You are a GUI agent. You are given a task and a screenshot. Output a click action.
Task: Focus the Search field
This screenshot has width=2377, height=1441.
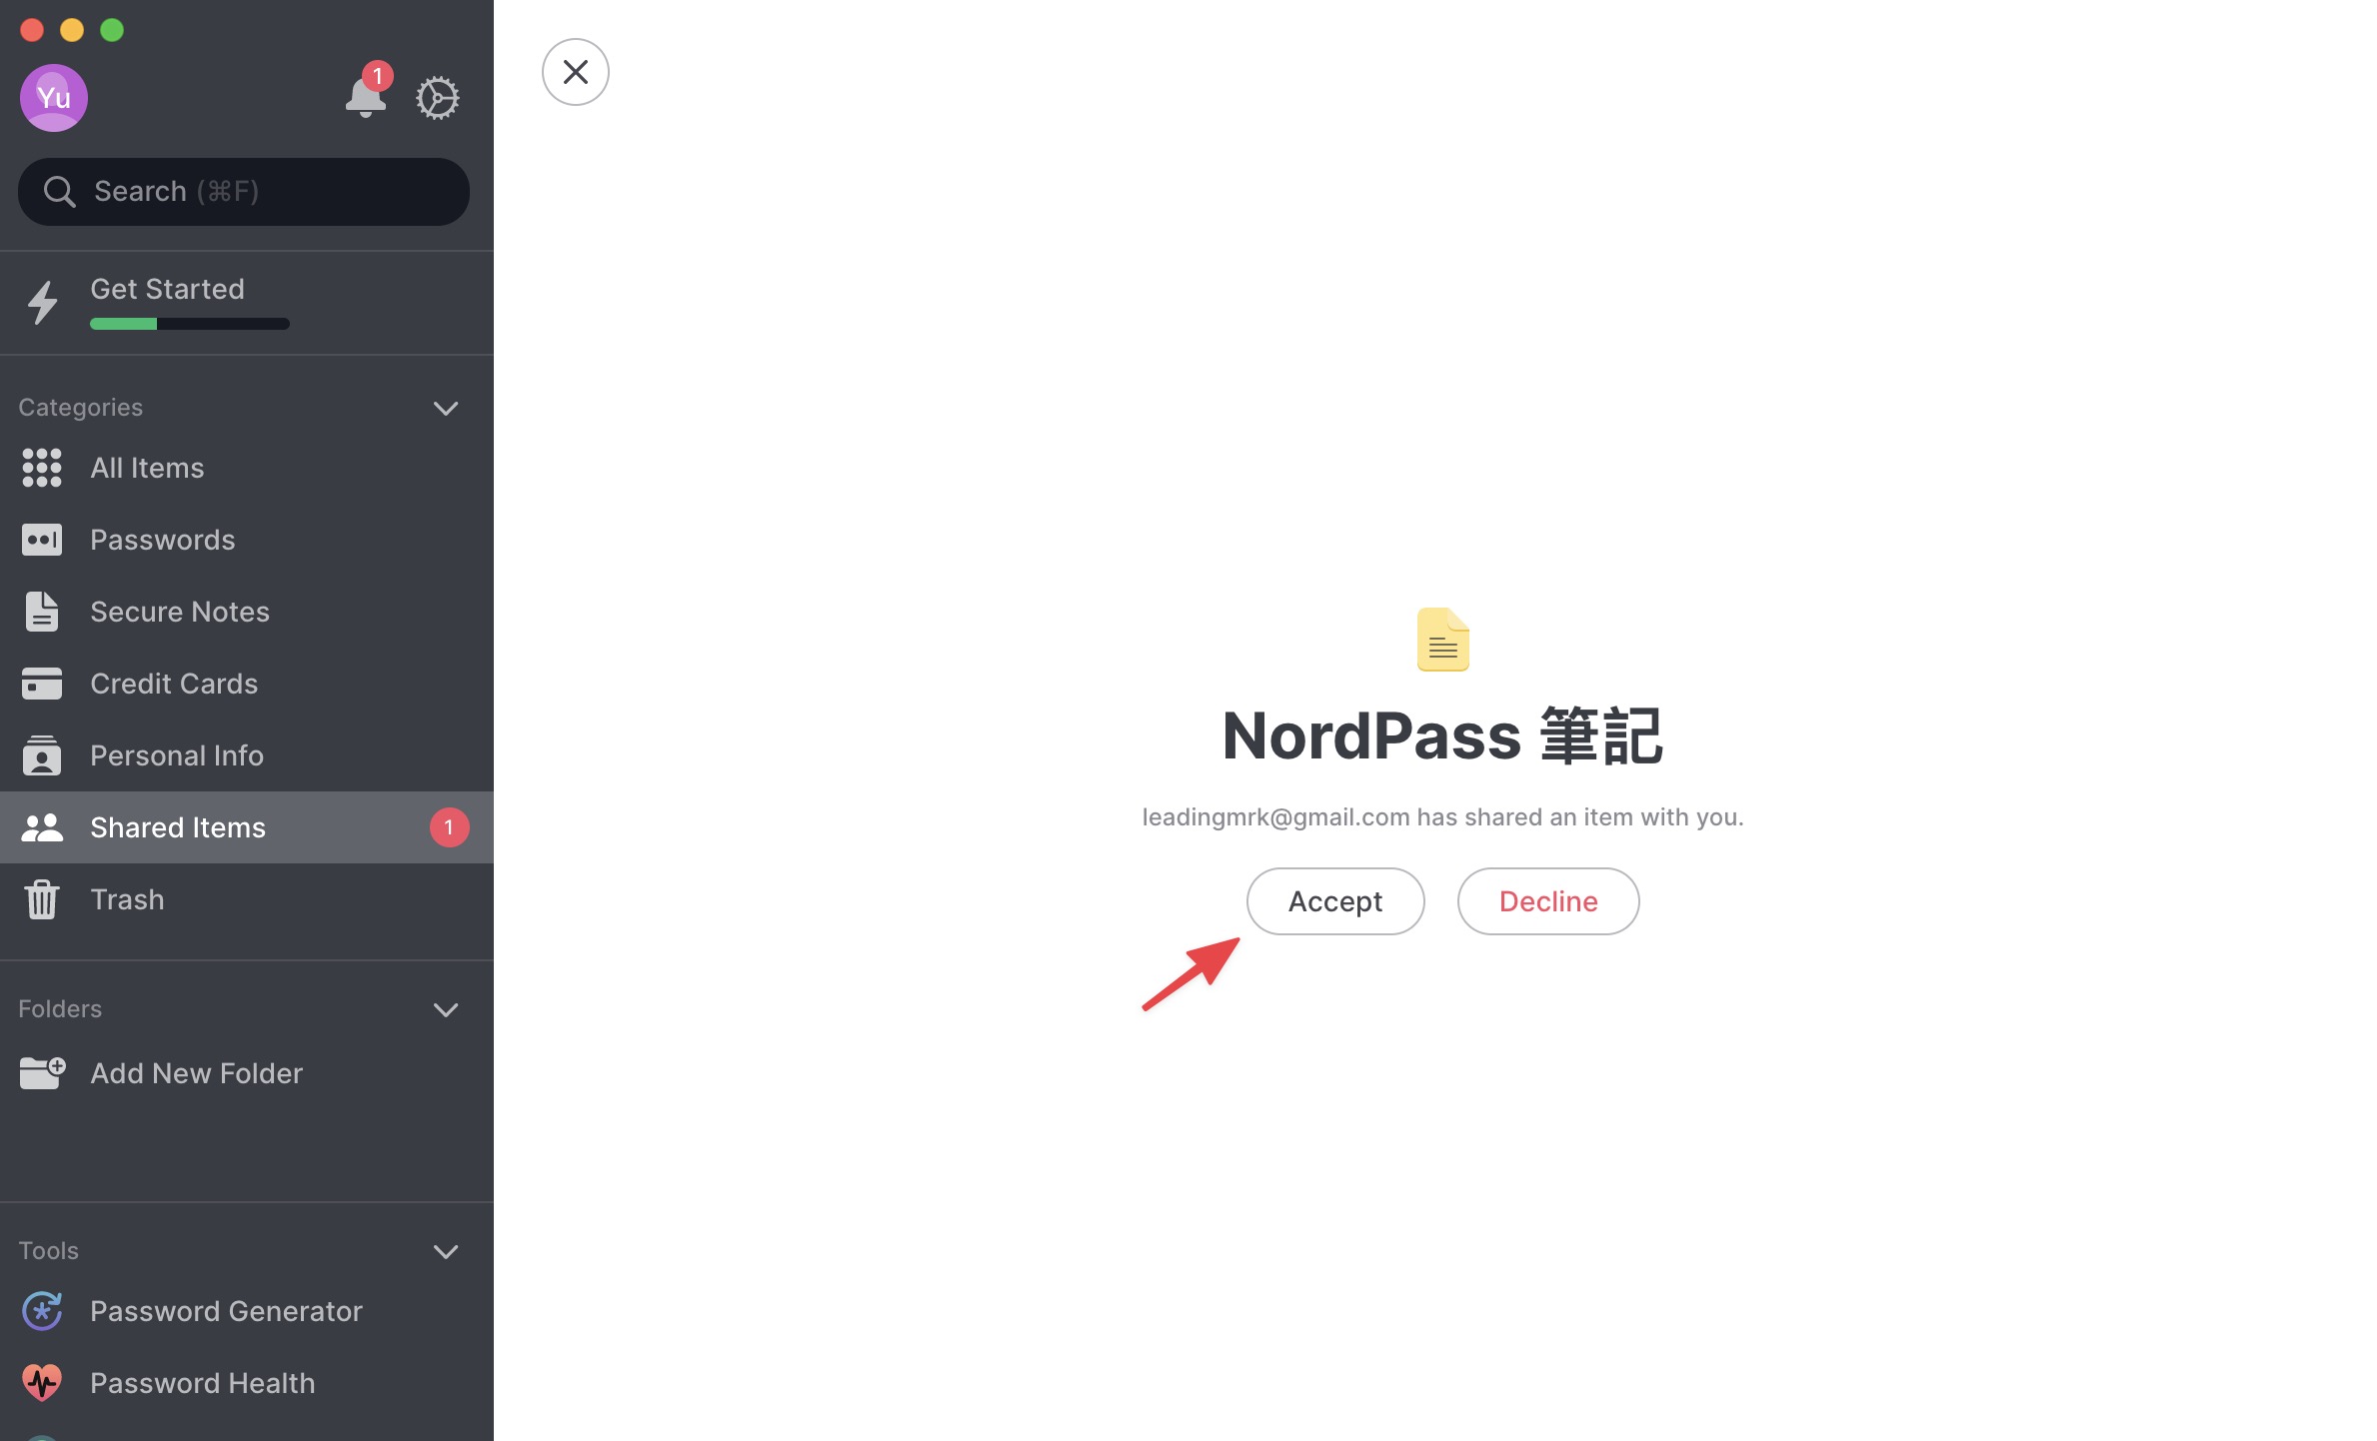tap(244, 192)
